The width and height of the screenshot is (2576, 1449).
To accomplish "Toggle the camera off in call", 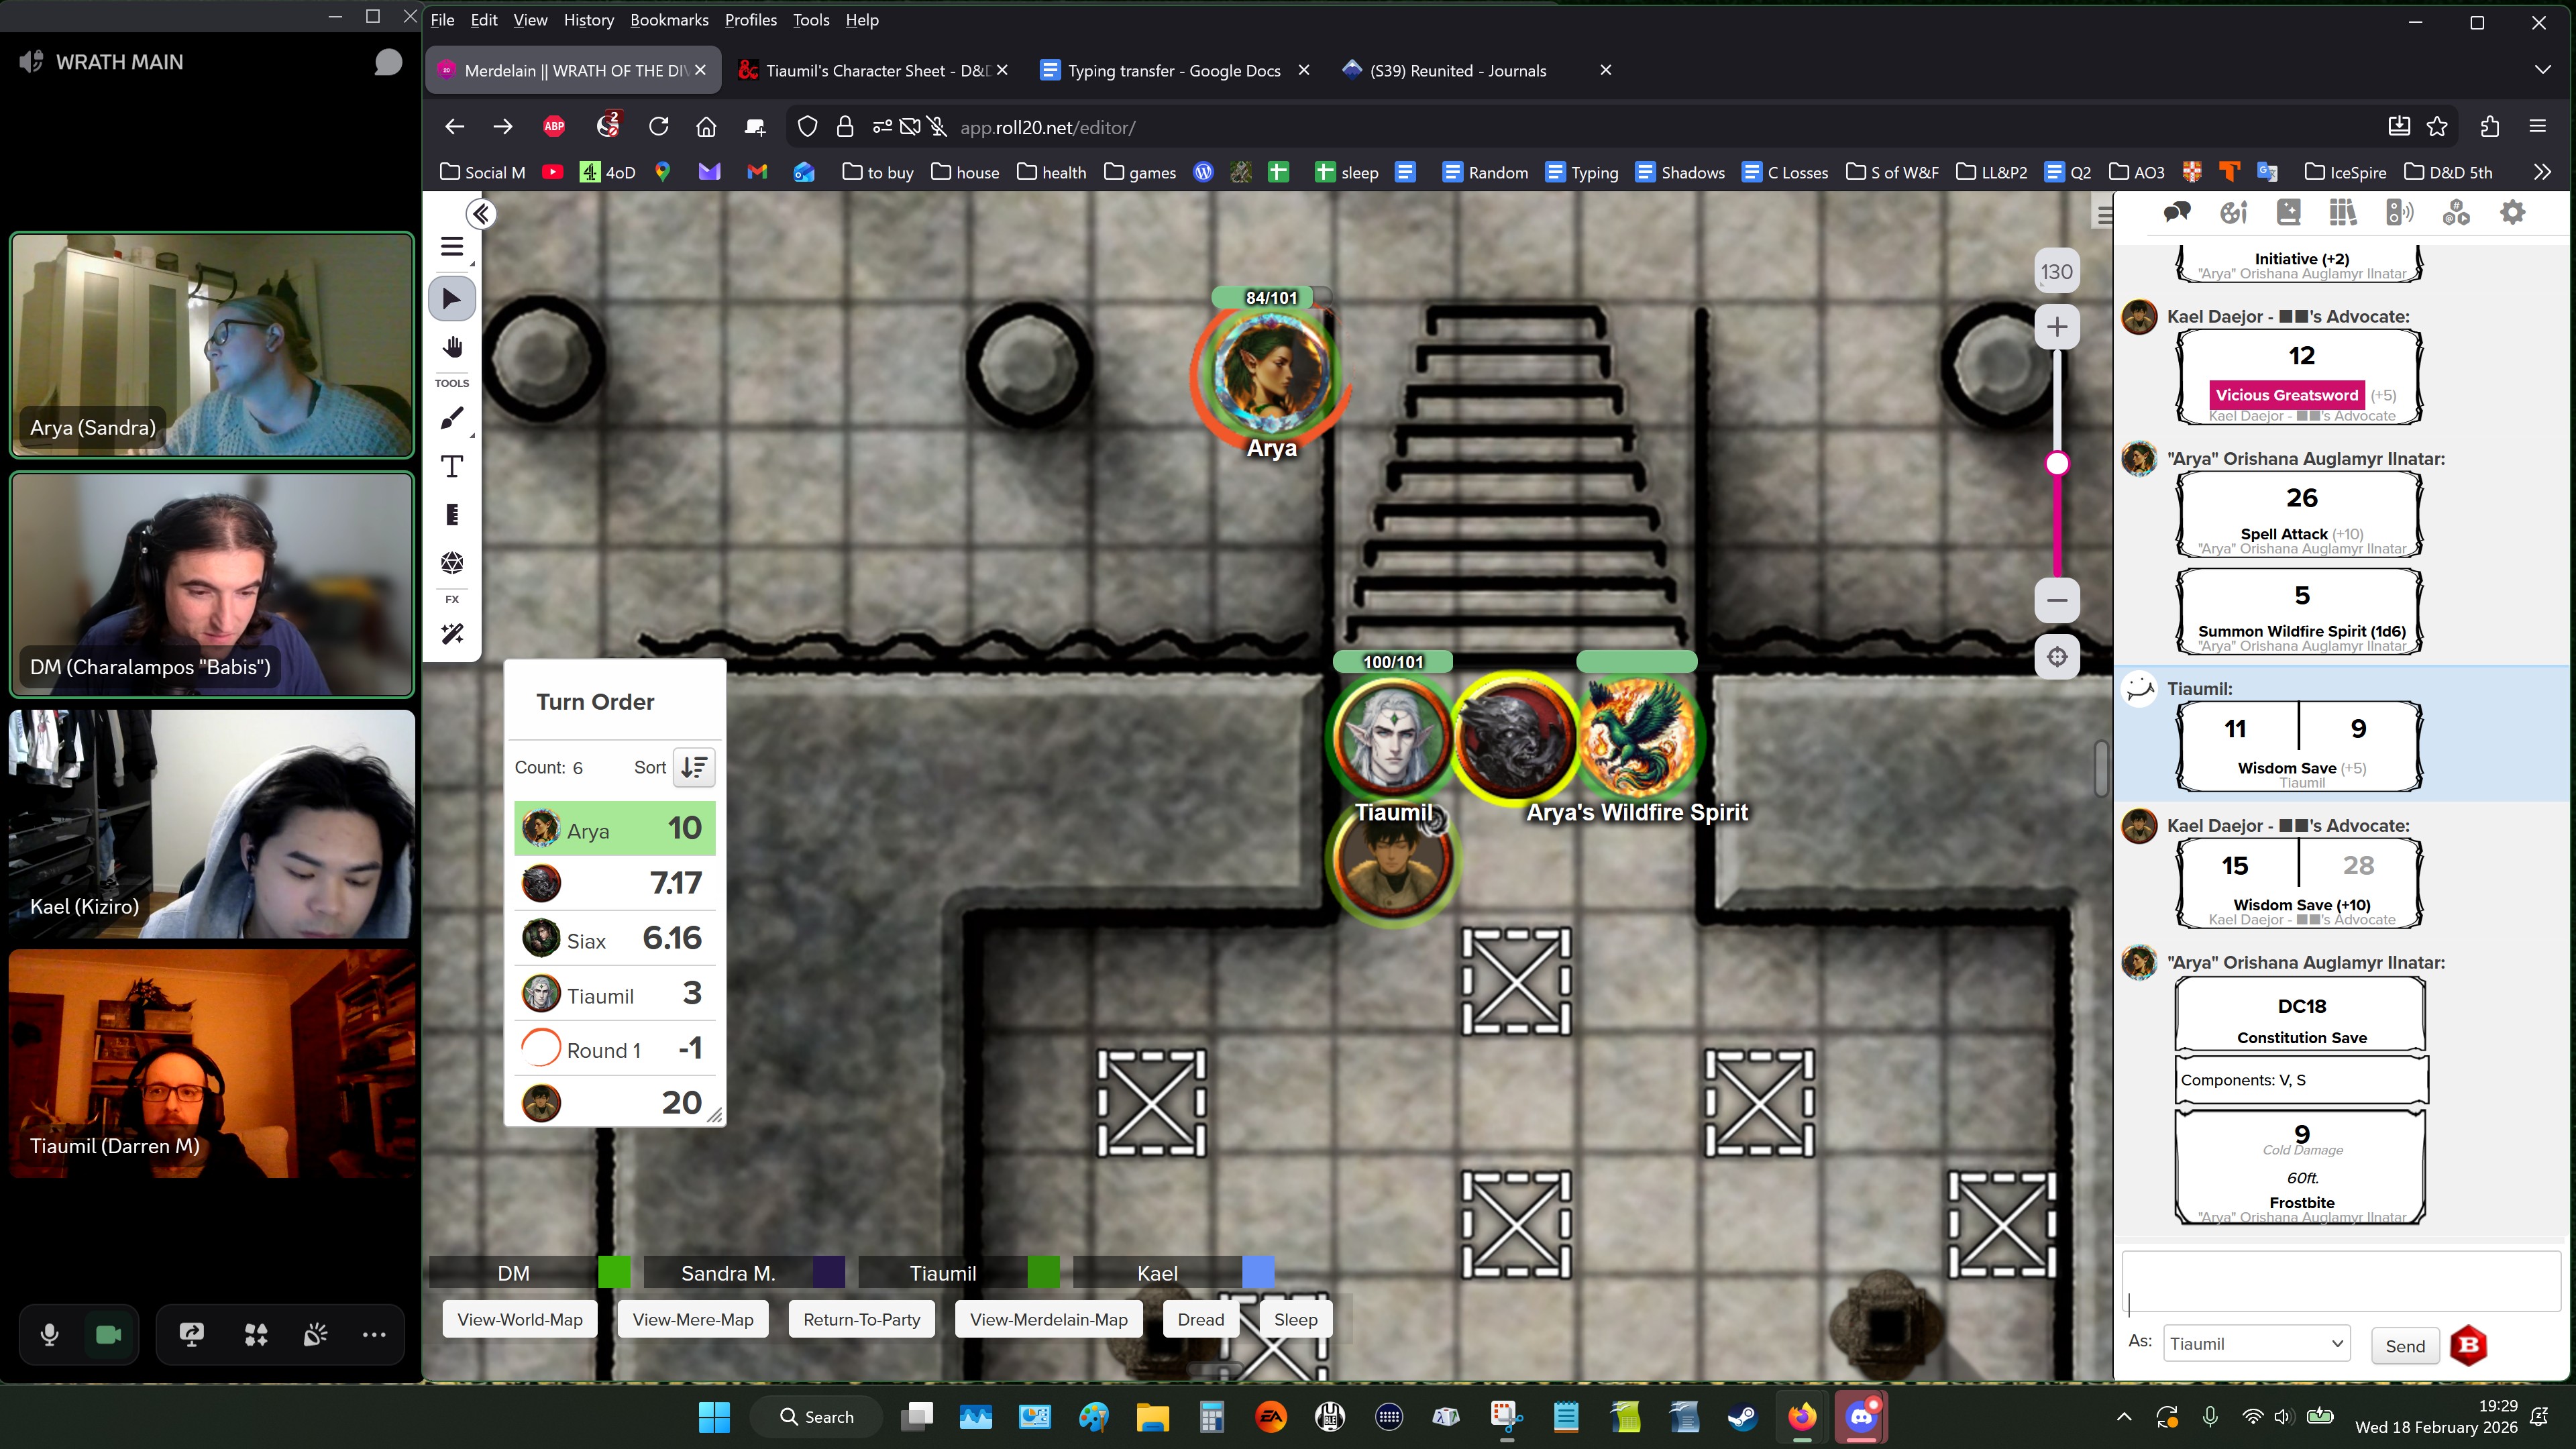I will coord(108,1334).
